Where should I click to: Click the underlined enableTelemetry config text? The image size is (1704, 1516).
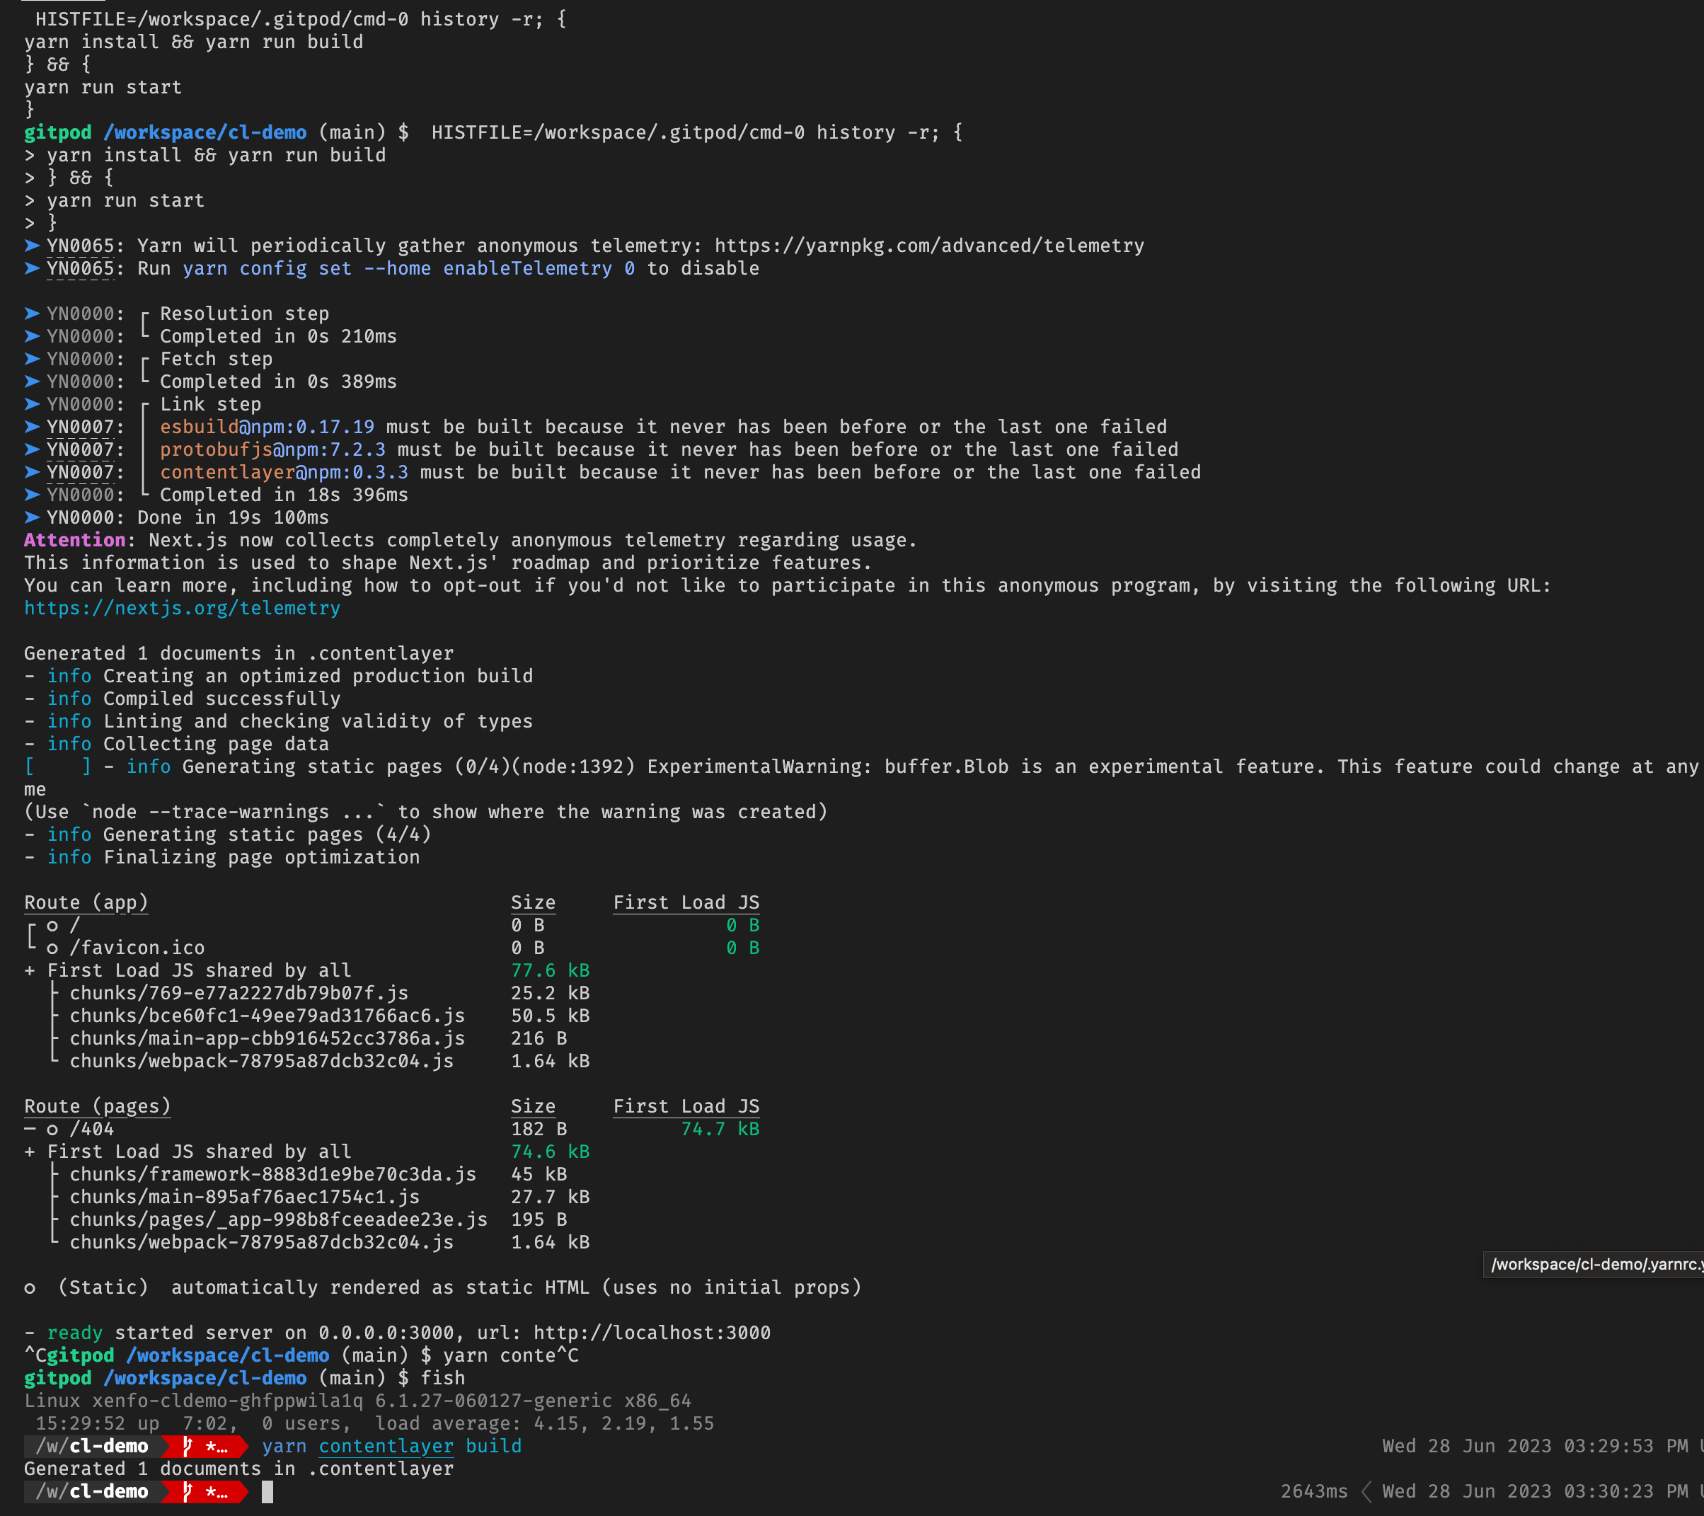[527, 268]
